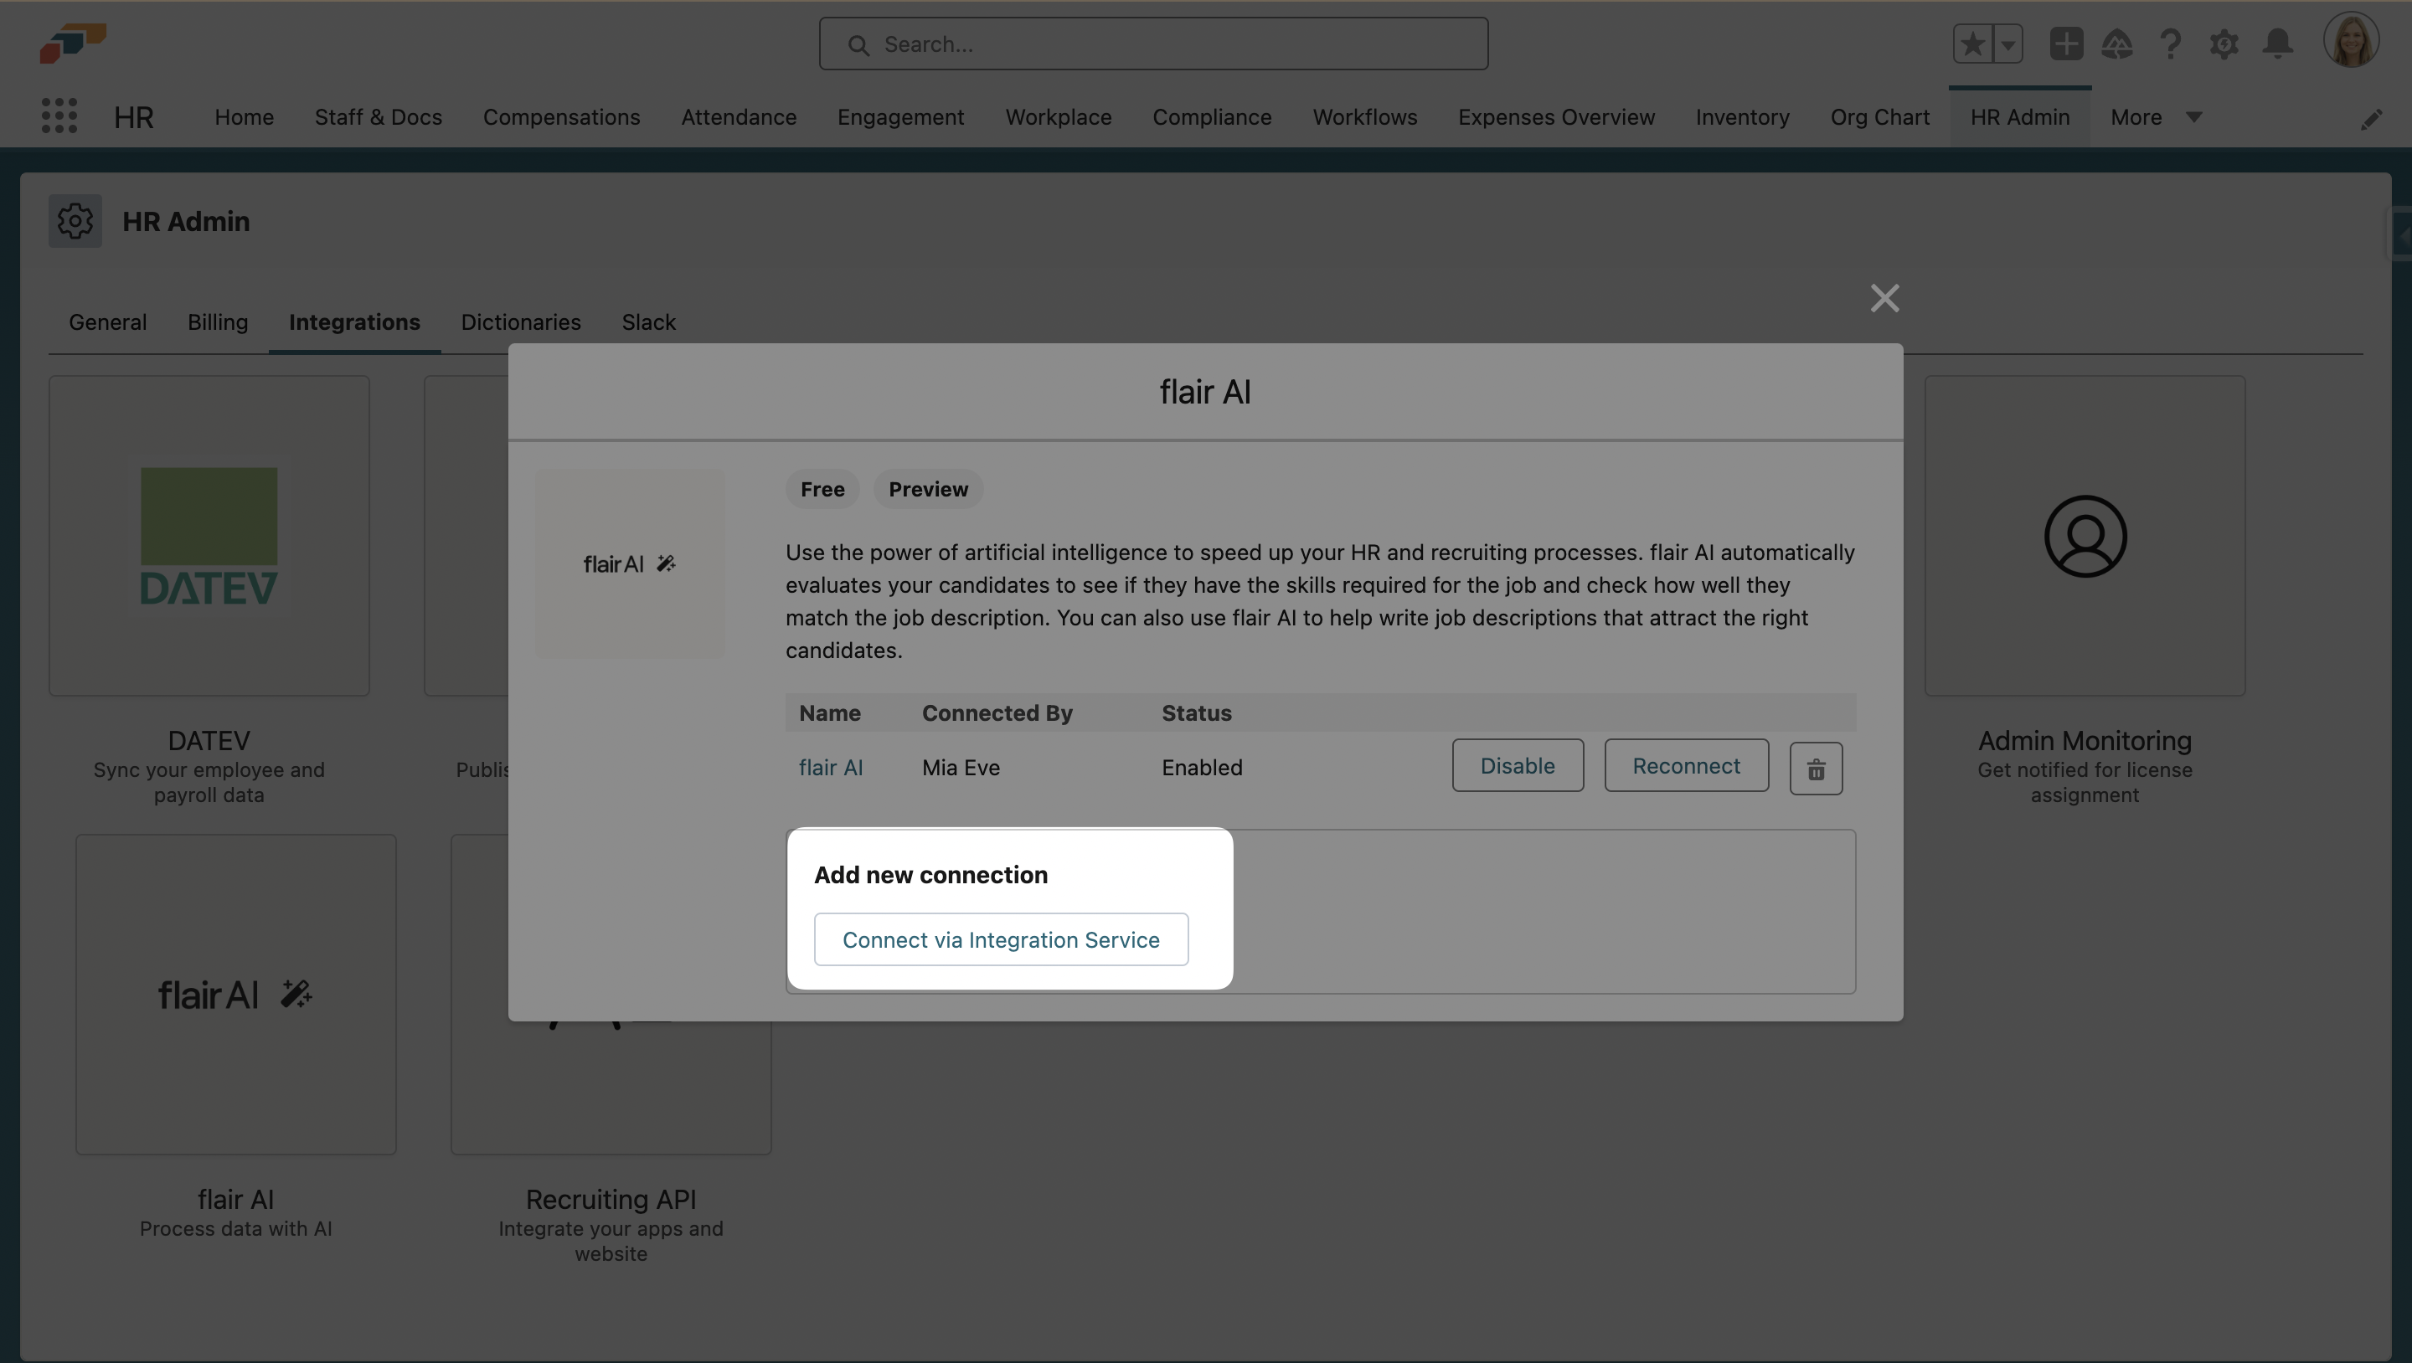Click the notifications bell icon
The image size is (2412, 1363).
click(x=2277, y=43)
